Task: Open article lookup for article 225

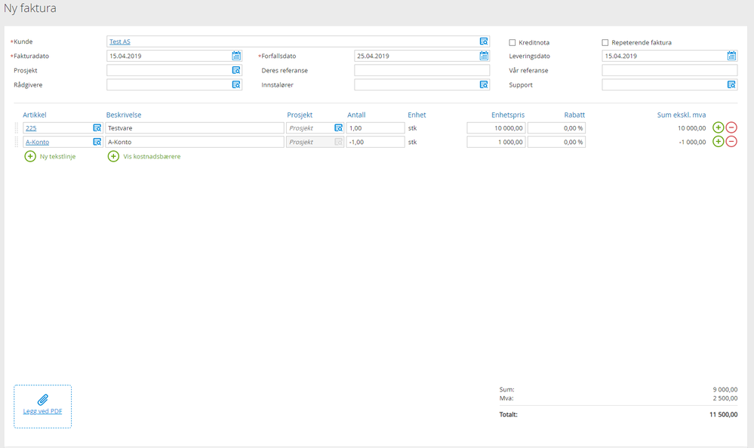Action: 97,128
